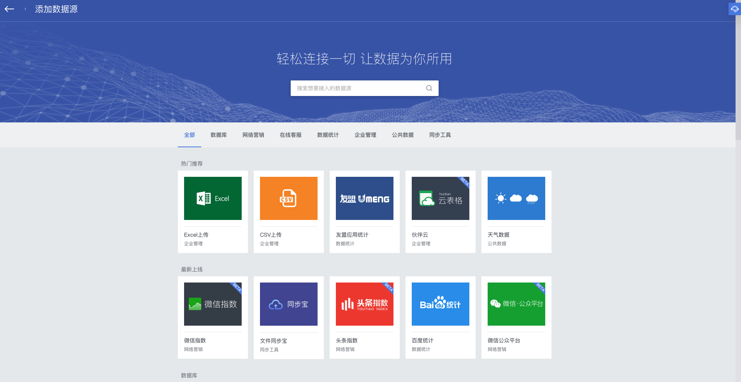
Task: Open the 在线客服 category tab
Action: (x=290, y=135)
